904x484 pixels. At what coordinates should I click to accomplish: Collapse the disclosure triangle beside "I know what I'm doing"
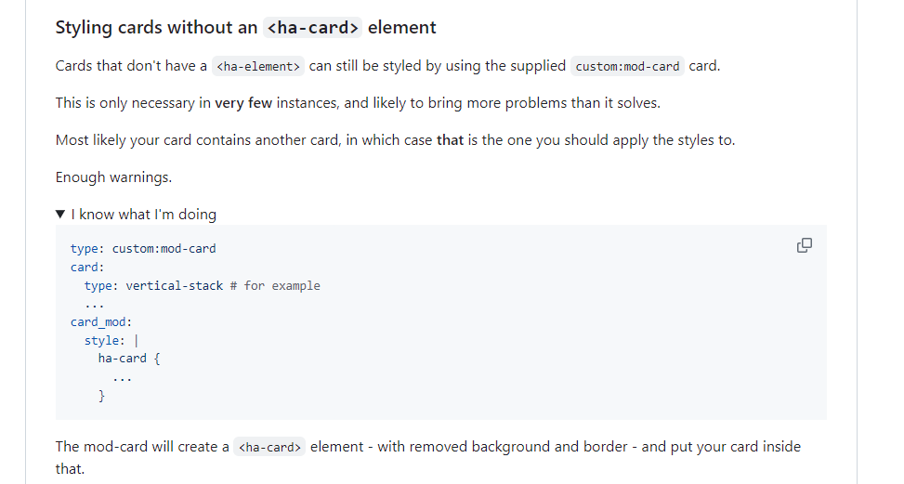tap(60, 215)
